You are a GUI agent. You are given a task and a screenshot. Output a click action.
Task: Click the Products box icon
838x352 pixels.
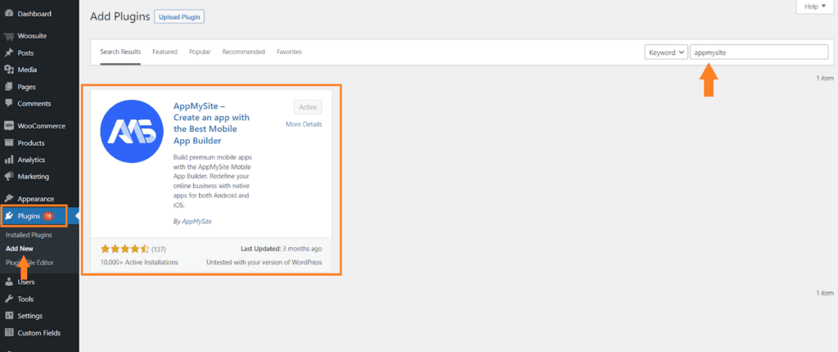8,142
